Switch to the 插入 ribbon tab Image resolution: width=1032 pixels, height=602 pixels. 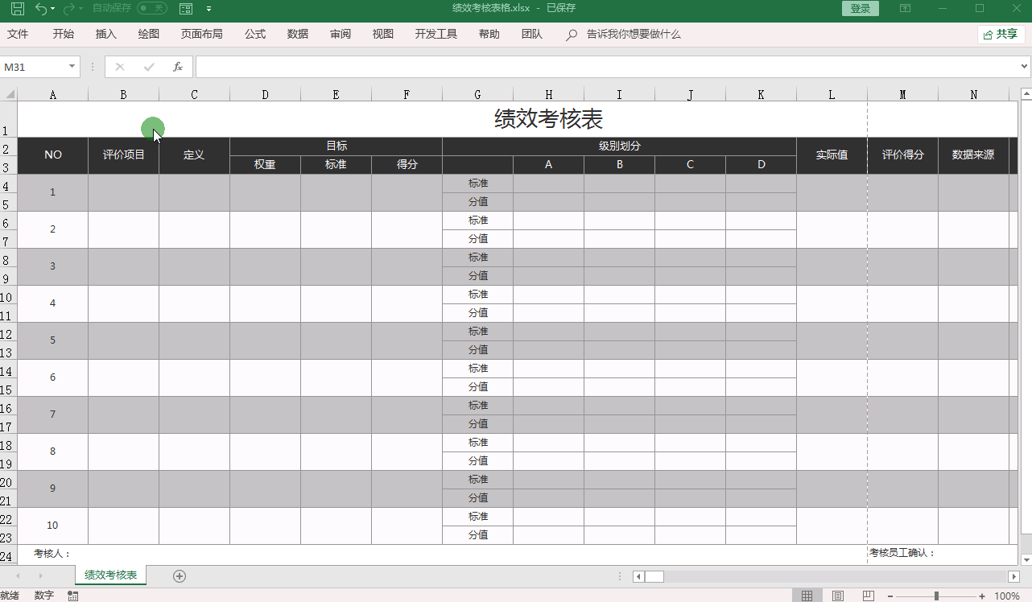pyautogui.click(x=106, y=34)
